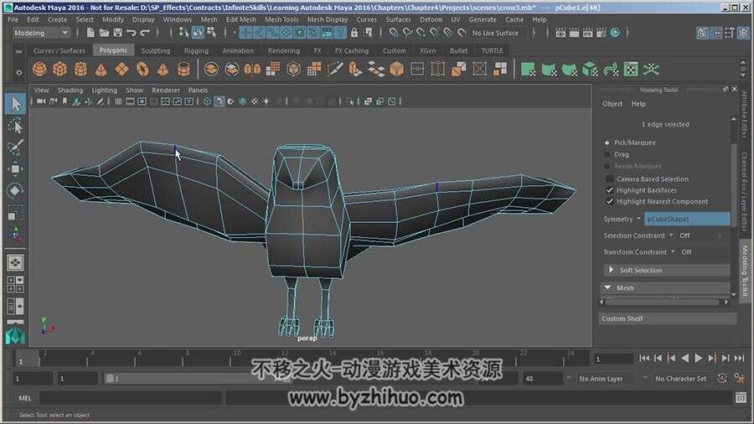Click the animation preferences running-man icon
Image resolution: width=754 pixels, height=424 pixels.
pos(740,378)
